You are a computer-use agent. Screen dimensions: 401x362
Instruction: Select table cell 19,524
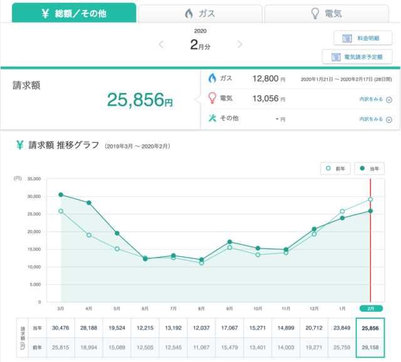(x=117, y=328)
